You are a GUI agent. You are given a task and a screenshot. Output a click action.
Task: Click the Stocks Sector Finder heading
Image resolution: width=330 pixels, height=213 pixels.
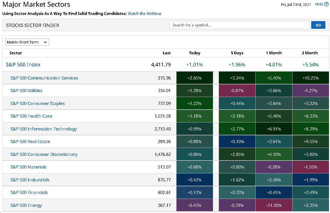[x=32, y=25]
